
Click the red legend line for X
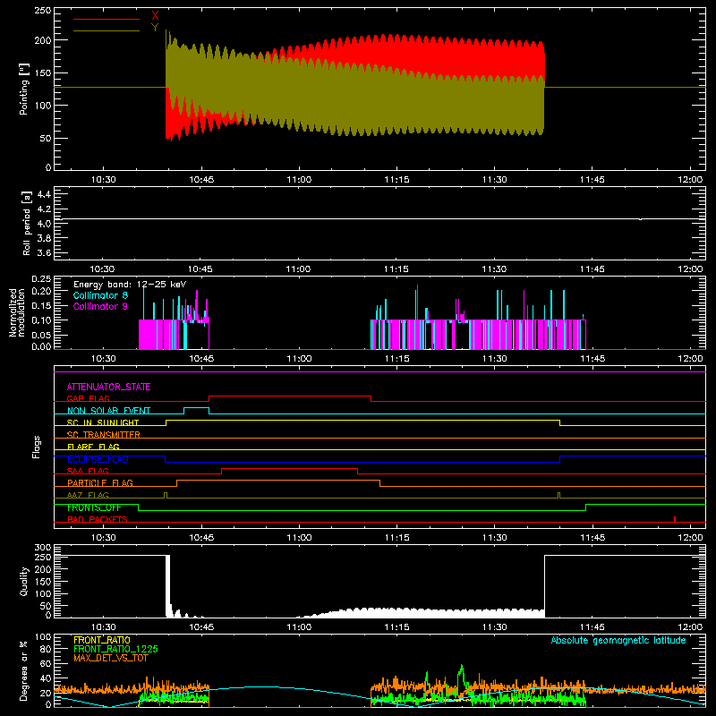(x=107, y=19)
